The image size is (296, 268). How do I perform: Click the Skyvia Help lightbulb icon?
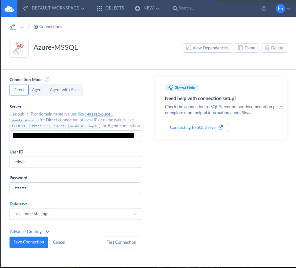pos(170,87)
